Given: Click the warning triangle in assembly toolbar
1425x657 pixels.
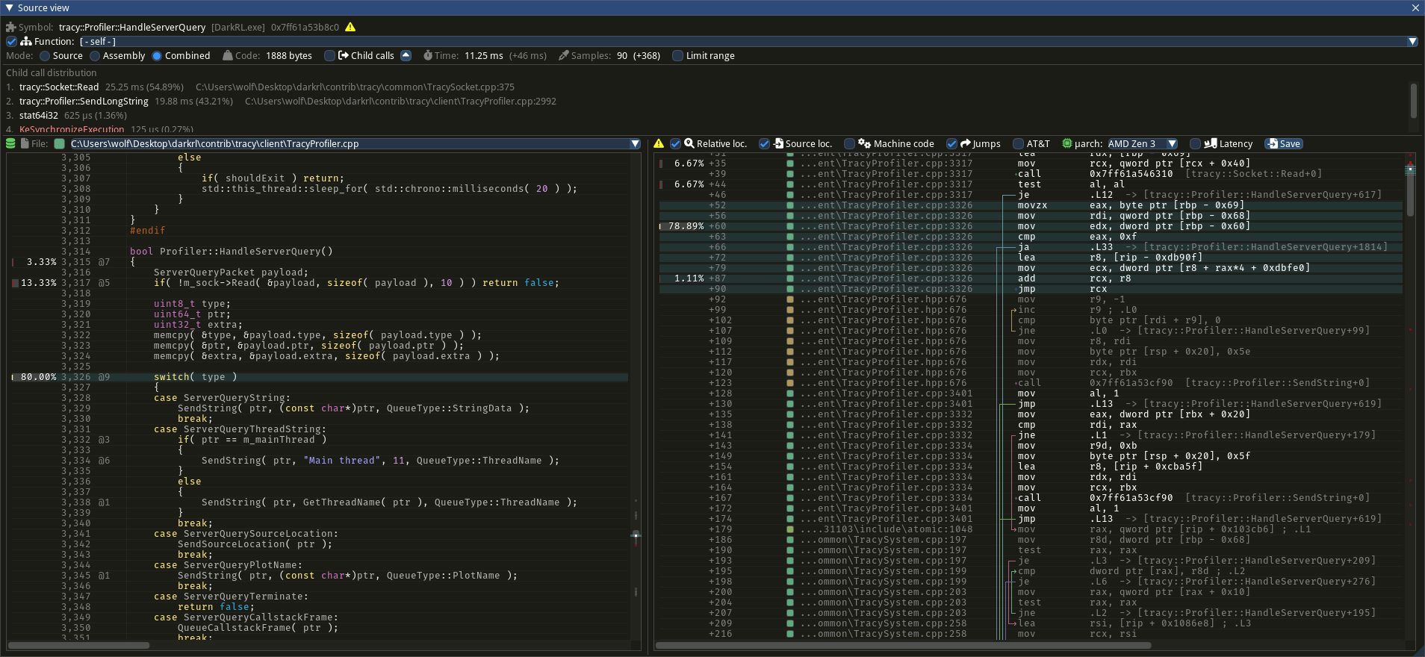Looking at the screenshot, I should coord(659,143).
